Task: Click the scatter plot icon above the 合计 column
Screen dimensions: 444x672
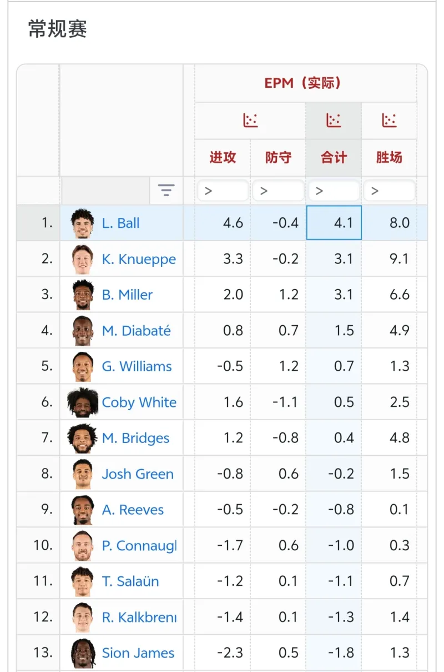Action: [x=334, y=119]
